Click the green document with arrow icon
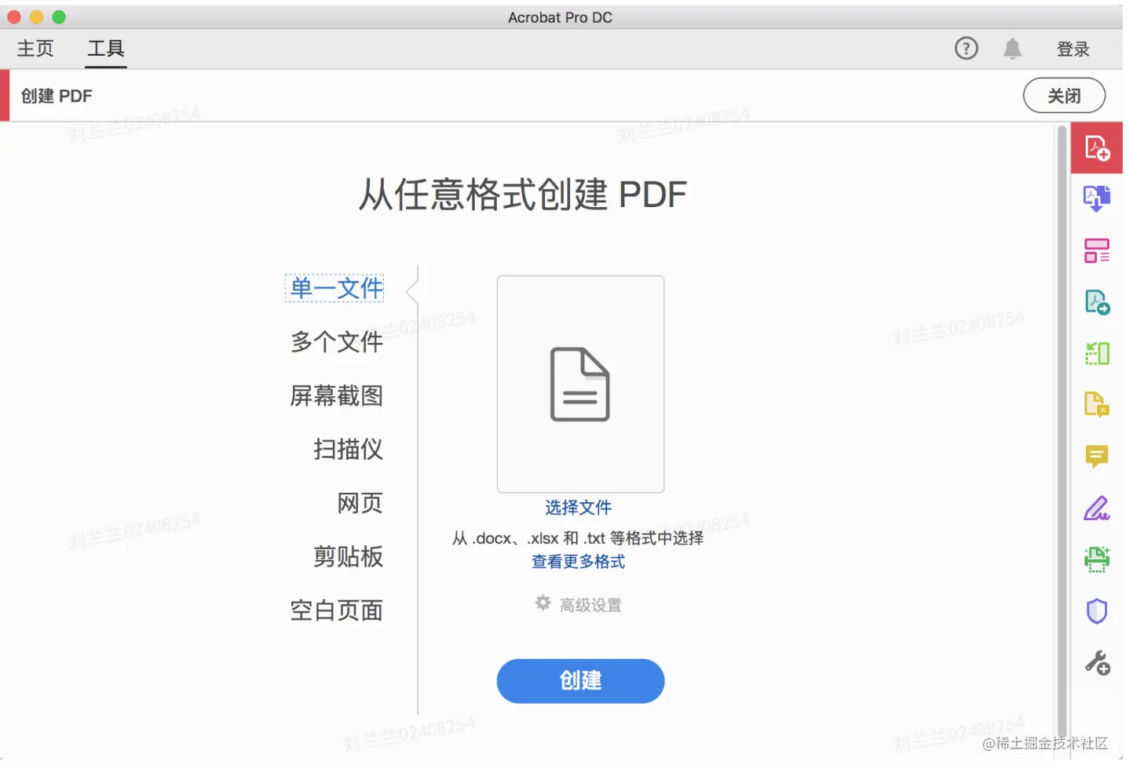Viewport: 1129px width, 772px height. tap(1097, 302)
